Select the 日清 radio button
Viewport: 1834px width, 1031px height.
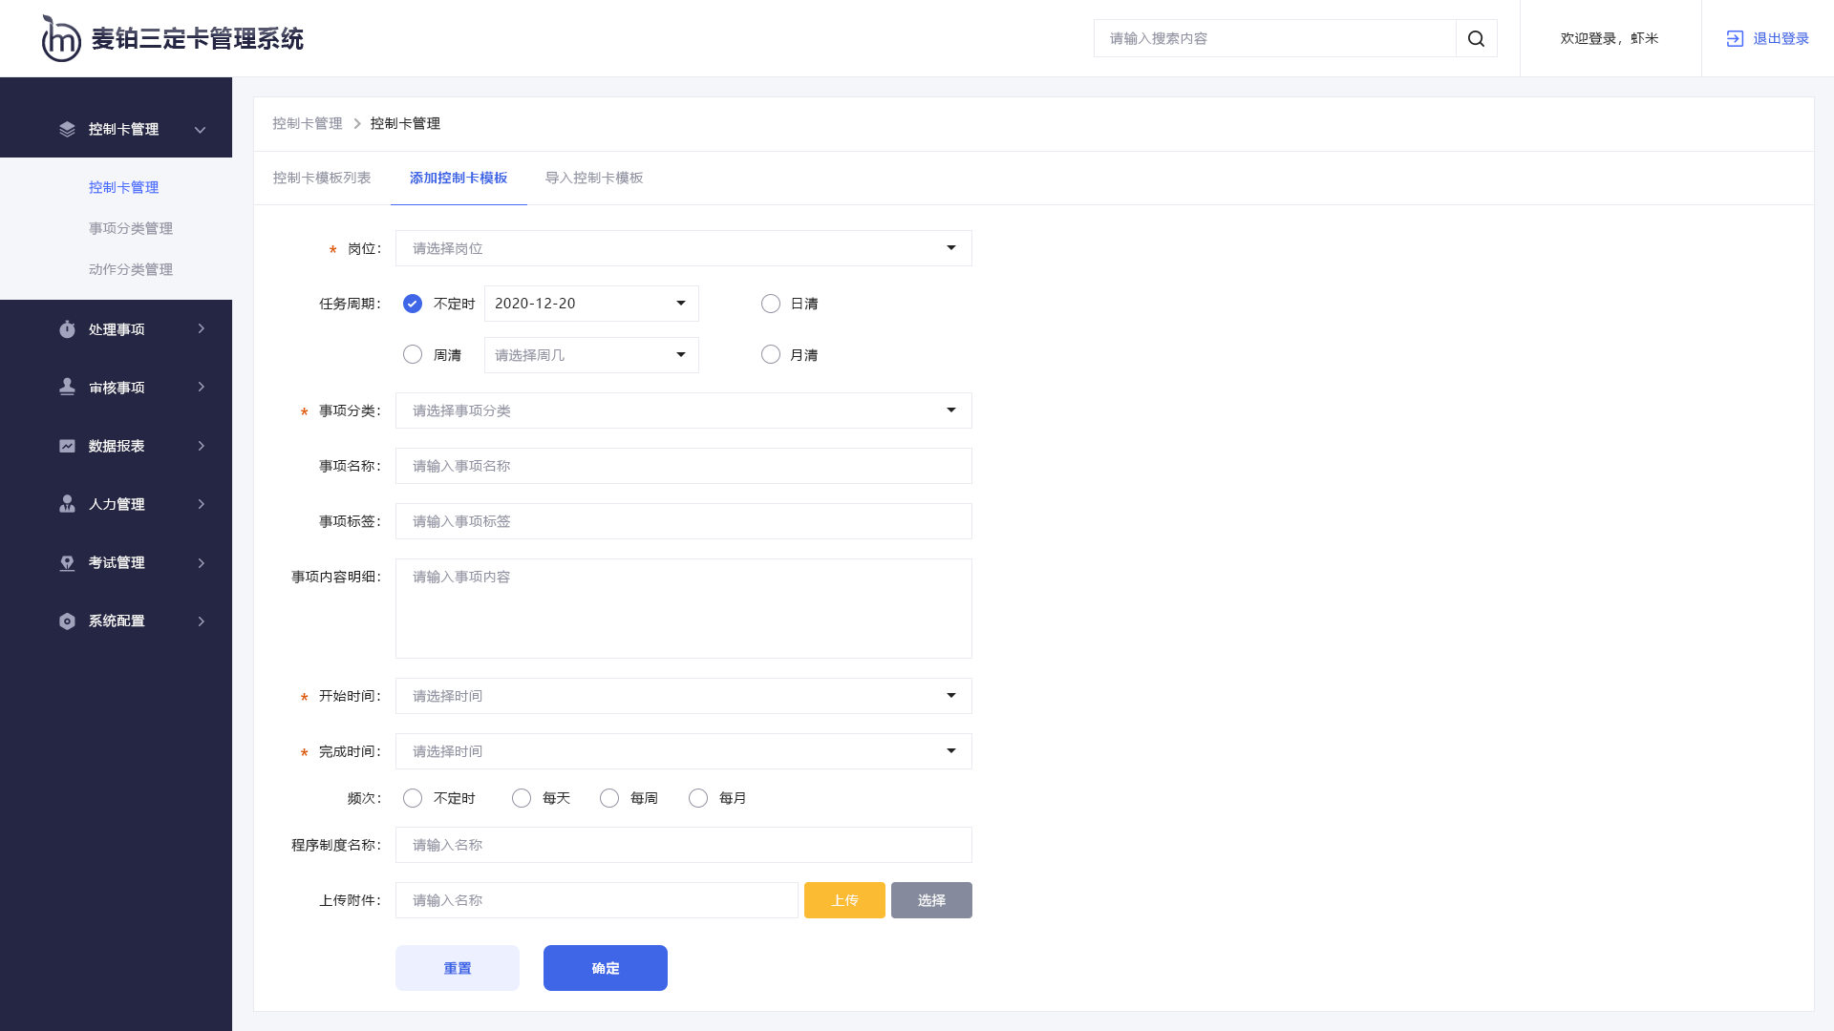771,303
